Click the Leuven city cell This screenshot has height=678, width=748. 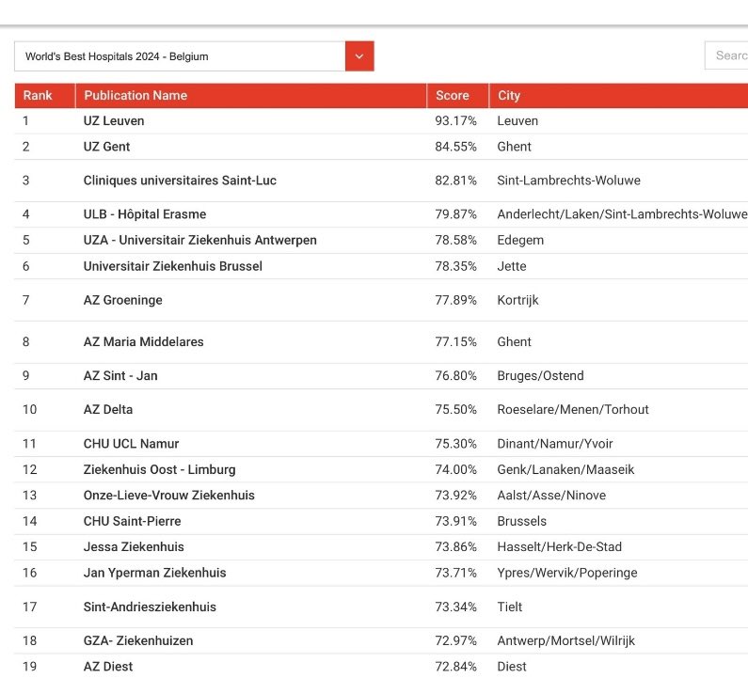click(x=517, y=121)
